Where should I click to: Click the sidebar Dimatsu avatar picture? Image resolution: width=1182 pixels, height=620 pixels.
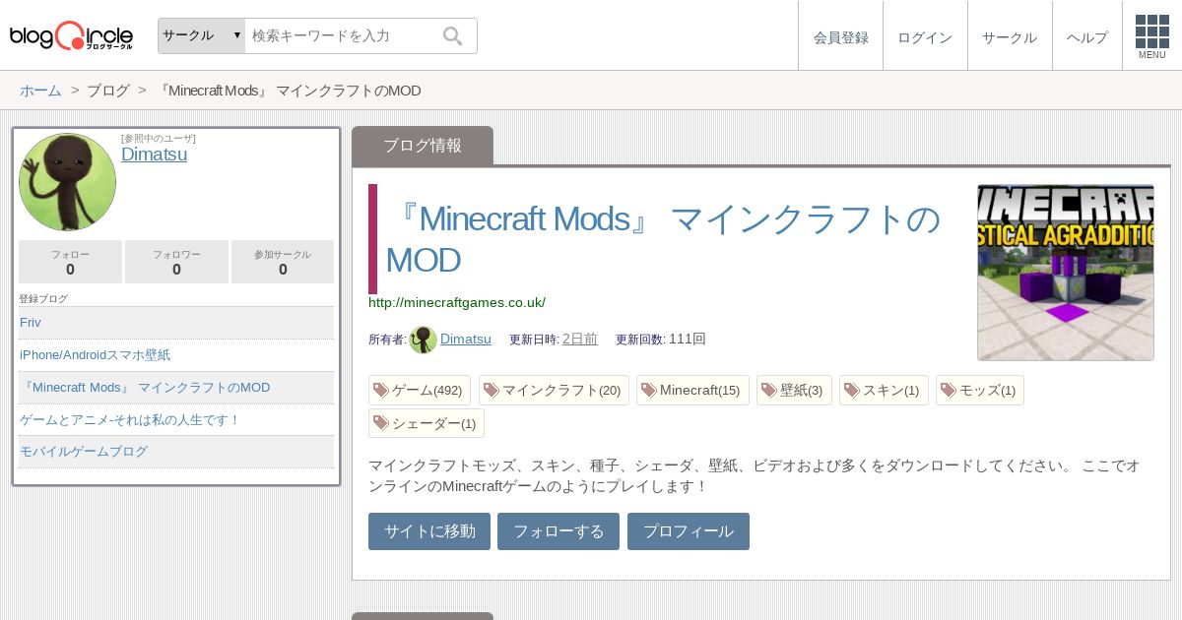pos(67,182)
